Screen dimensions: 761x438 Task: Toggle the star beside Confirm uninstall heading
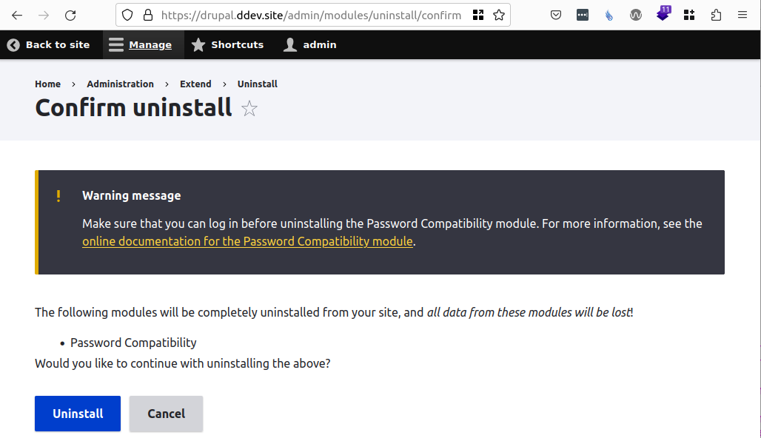pyautogui.click(x=249, y=109)
